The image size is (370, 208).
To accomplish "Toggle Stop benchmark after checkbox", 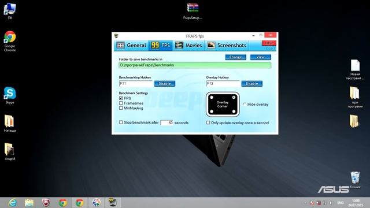I will click(121, 122).
